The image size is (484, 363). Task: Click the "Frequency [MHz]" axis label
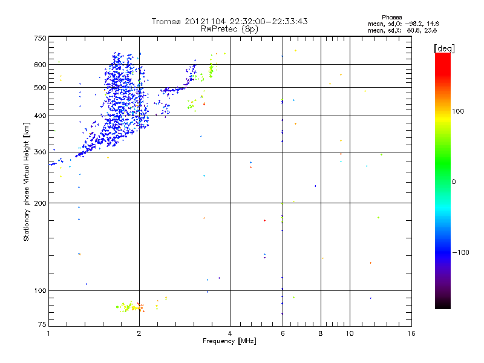pyautogui.click(x=229, y=341)
